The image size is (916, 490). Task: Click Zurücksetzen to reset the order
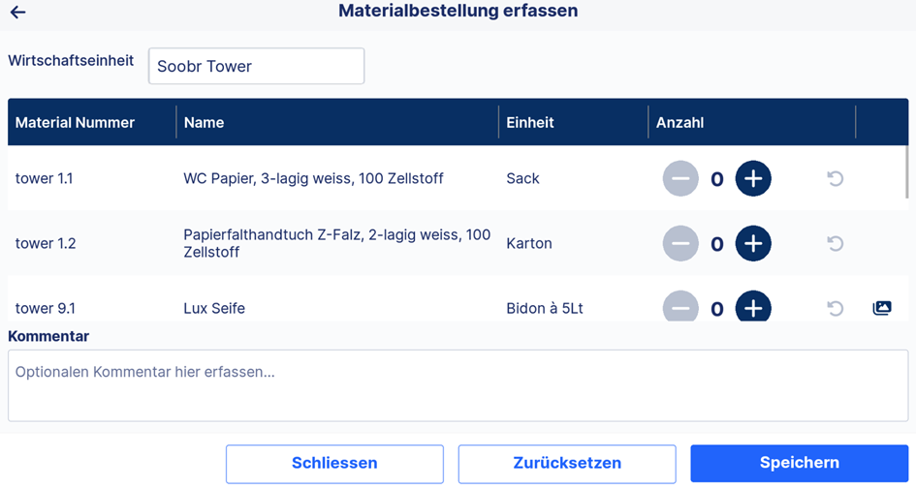coord(567,464)
